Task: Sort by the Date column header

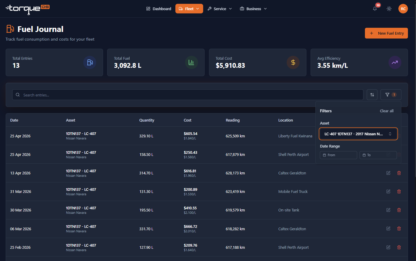Action: point(14,120)
